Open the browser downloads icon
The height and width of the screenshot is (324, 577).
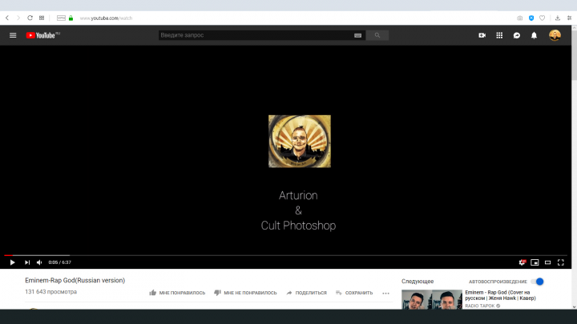tap(558, 18)
